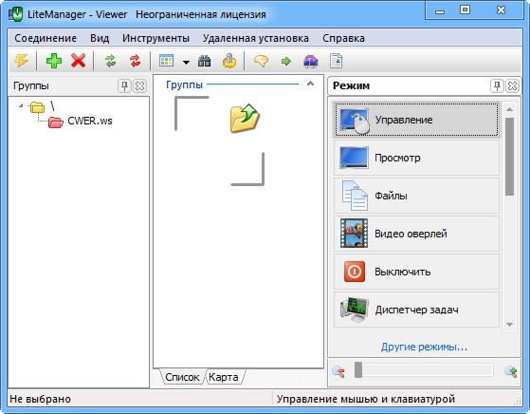This screenshot has width=530, height=414.
Task: Click the yellow gear settings icon
Action: [229, 61]
